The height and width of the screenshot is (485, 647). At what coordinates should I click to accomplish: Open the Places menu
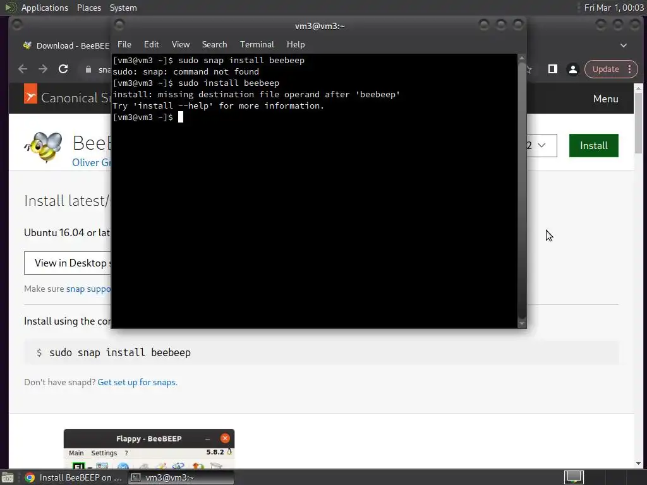89,8
